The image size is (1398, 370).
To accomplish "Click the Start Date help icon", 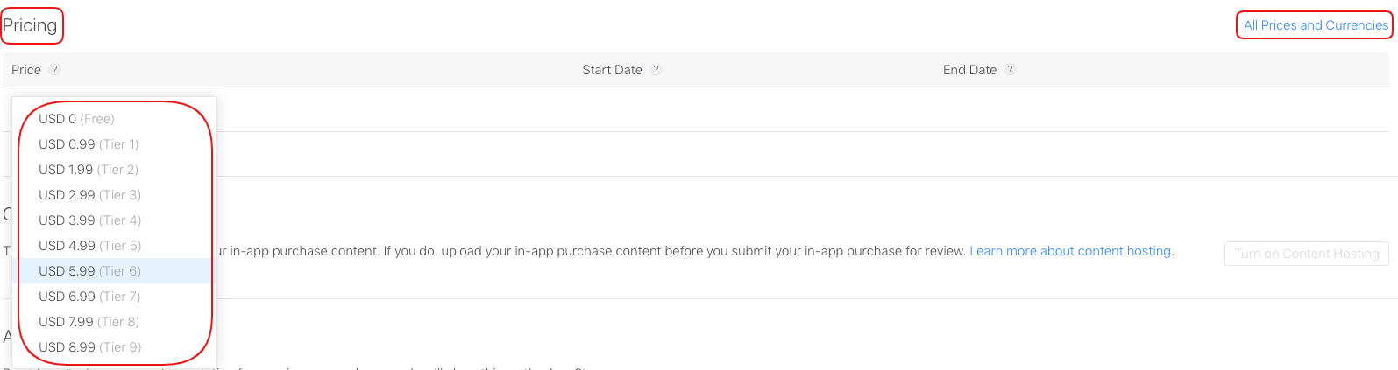I will 656,70.
